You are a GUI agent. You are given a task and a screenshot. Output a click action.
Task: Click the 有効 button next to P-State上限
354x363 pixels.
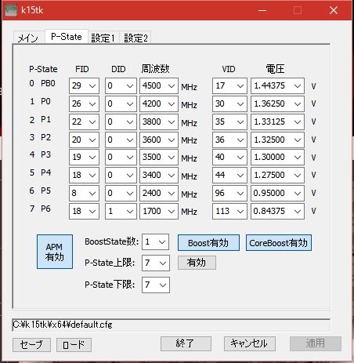point(197,263)
